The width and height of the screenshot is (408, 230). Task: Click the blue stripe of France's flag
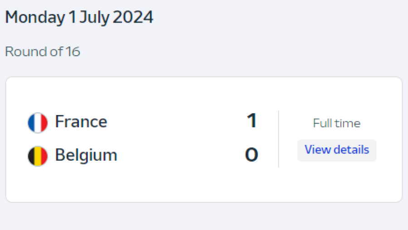click(x=31, y=122)
